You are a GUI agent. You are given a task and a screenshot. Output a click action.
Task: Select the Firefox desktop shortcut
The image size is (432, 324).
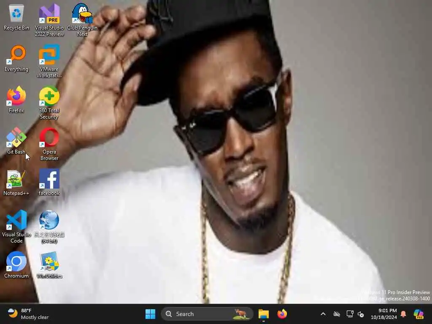tap(16, 100)
